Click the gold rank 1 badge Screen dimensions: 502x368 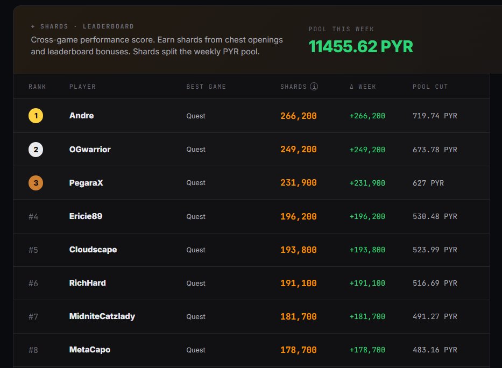(x=36, y=116)
